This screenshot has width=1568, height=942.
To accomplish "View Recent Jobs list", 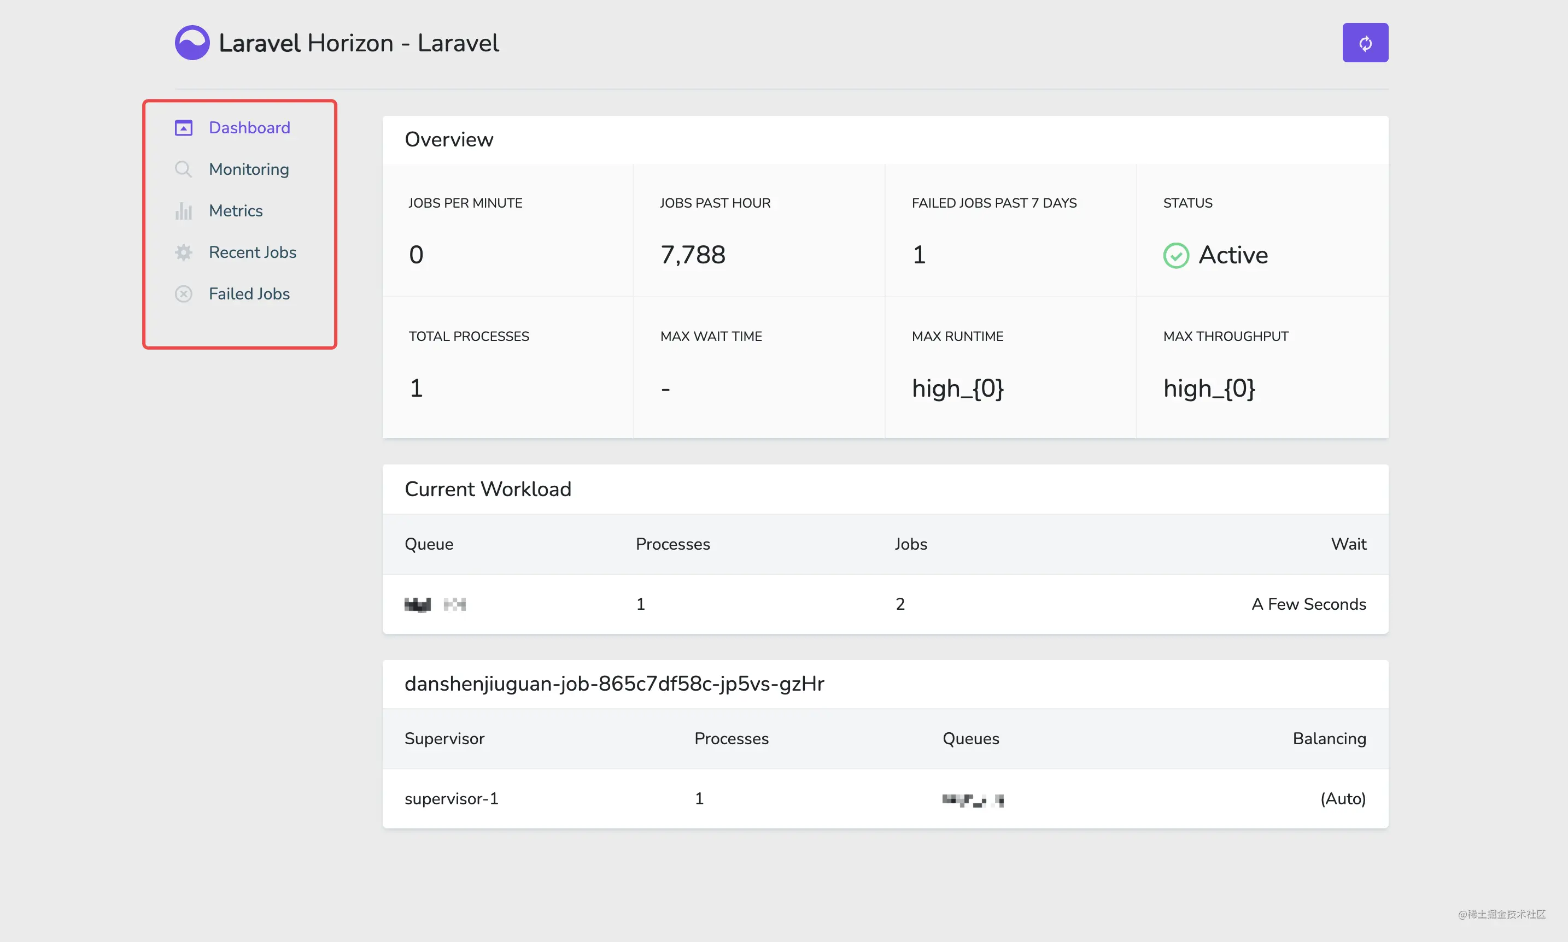I will [x=253, y=252].
